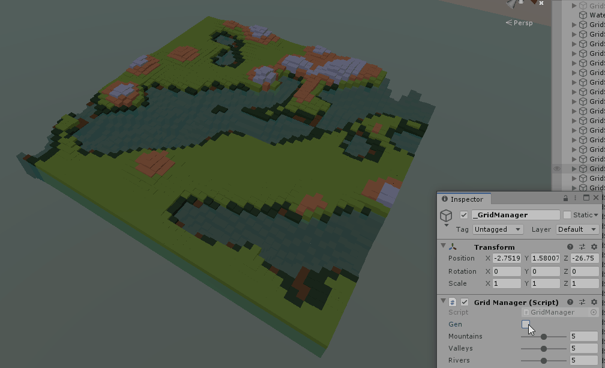Click the GameObject cube icon in Inspector
The image size is (605, 368).
(446, 215)
